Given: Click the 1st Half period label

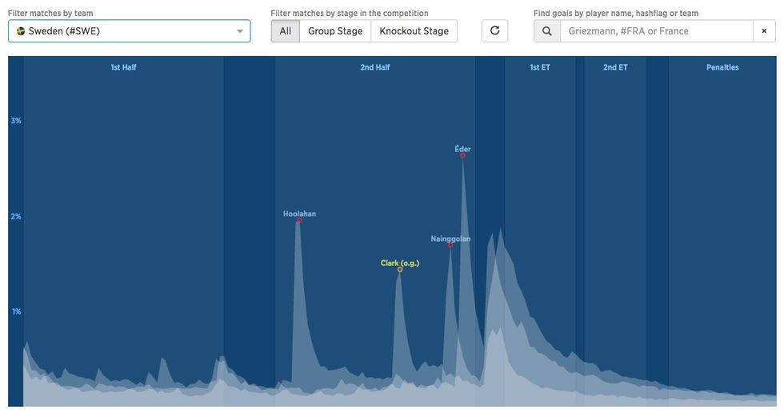Looking at the screenshot, I should pos(123,67).
